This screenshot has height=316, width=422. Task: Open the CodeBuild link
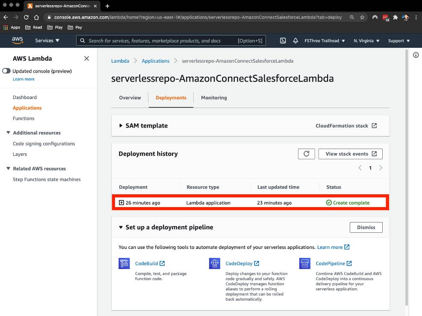pos(150,263)
